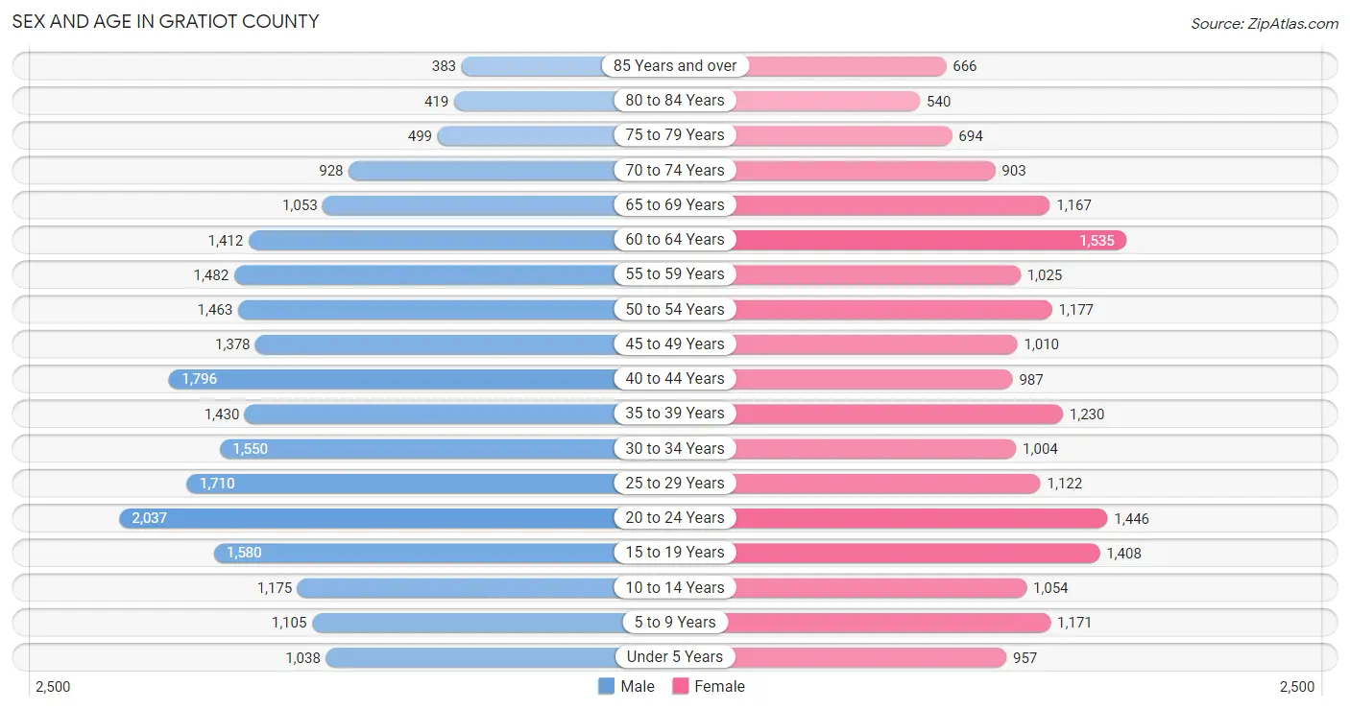Click the 1,446 female value label
Image resolution: width=1350 pixels, height=710 pixels.
click(x=1131, y=518)
